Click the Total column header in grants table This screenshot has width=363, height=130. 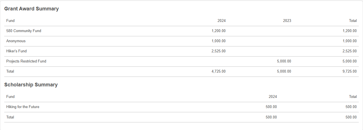(353, 21)
